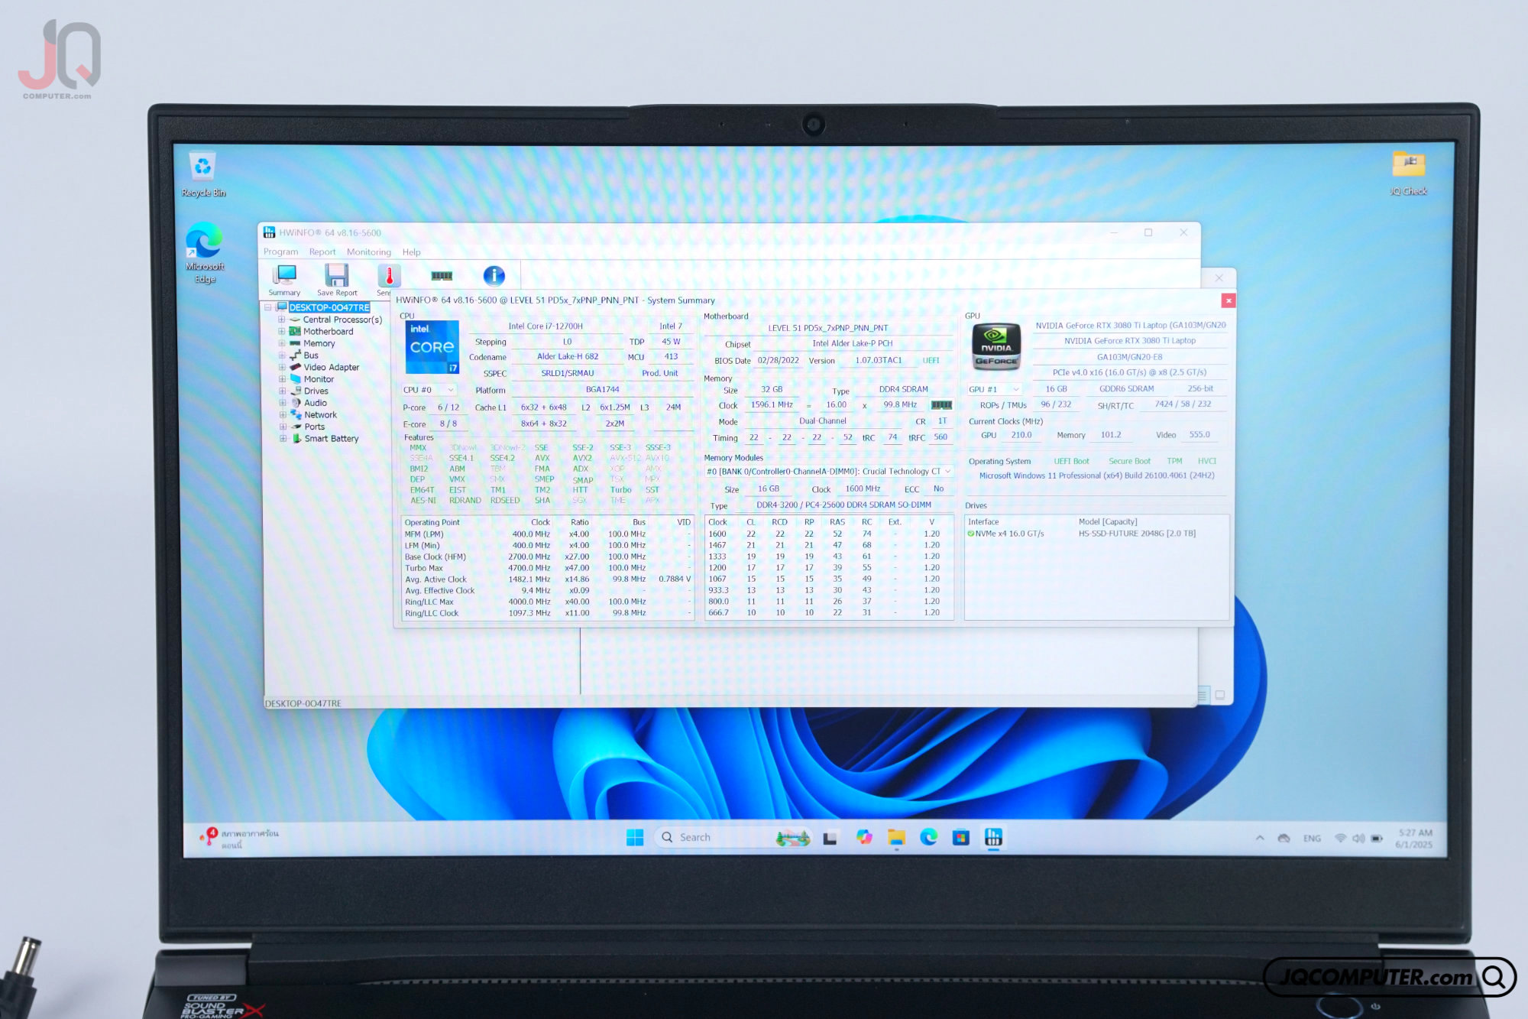Open the memory module BANK 0 dropdown
The width and height of the screenshot is (1528, 1019).
829,472
